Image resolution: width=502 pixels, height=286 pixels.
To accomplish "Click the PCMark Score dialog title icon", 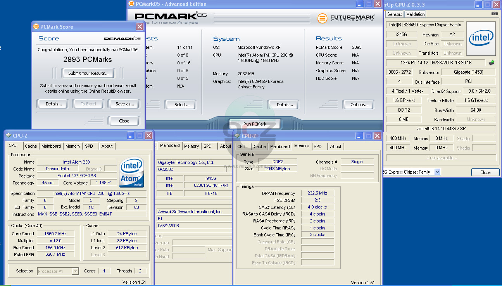I will tap(36, 27).
